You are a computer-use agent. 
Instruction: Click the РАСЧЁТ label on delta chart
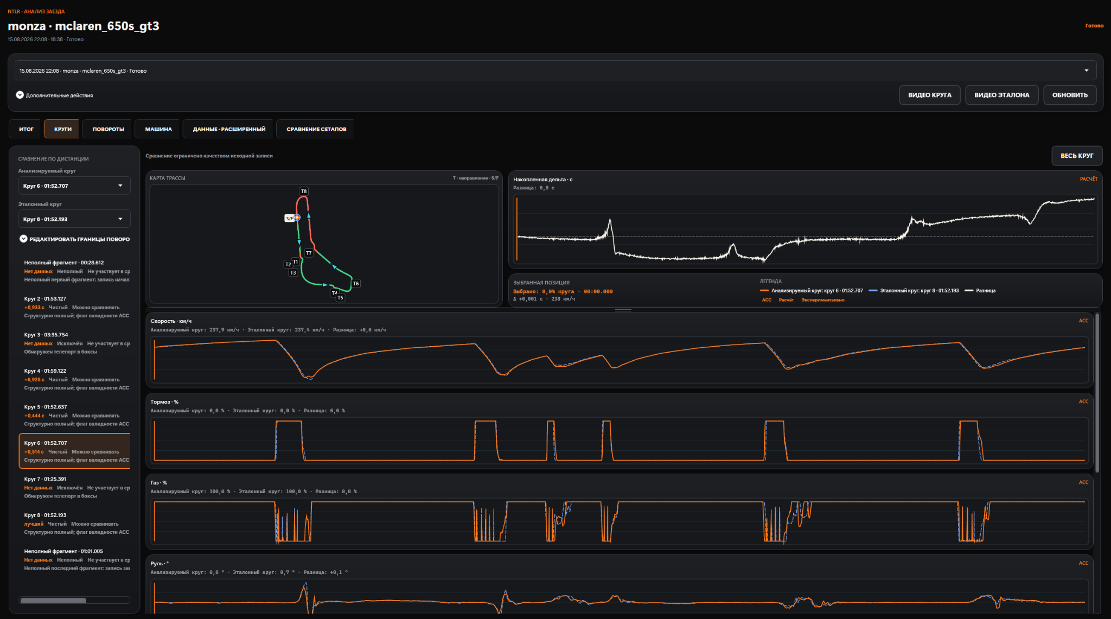click(1088, 179)
